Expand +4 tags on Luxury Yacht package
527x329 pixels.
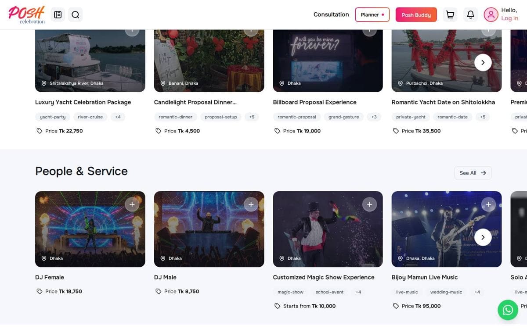pyautogui.click(x=118, y=117)
